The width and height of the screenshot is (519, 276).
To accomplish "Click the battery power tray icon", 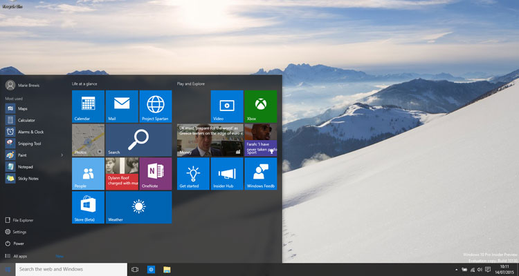I will click(465, 270).
